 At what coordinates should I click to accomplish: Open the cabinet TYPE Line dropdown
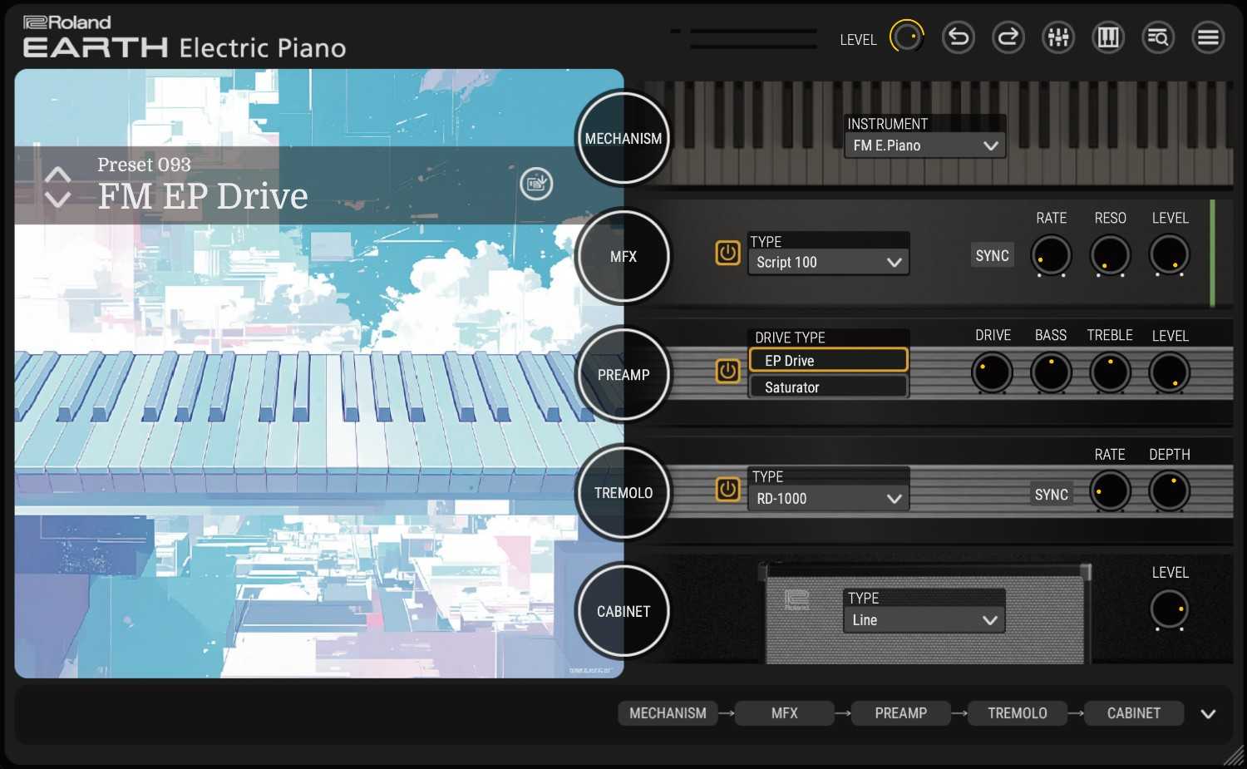pyautogui.click(x=924, y=620)
